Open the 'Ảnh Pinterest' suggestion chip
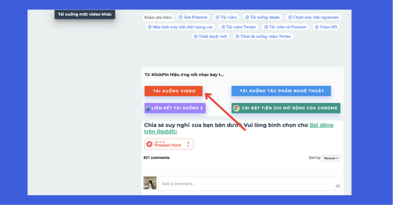The width and height of the screenshot is (393, 205). click(193, 17)
